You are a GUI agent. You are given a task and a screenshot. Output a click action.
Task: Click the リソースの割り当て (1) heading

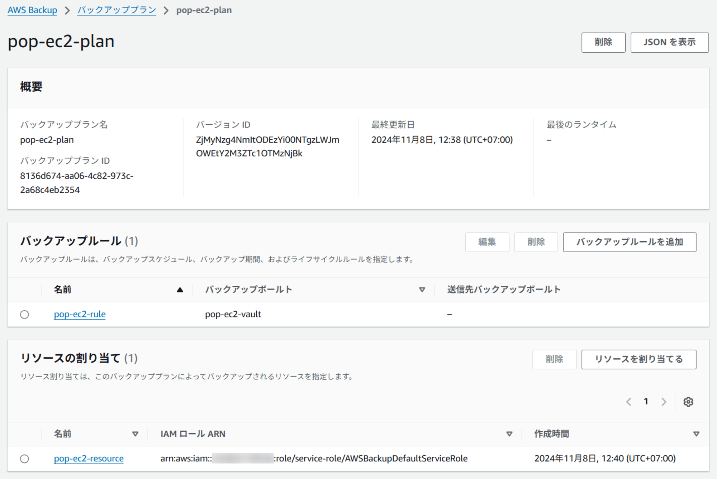[x=79, y=358]
